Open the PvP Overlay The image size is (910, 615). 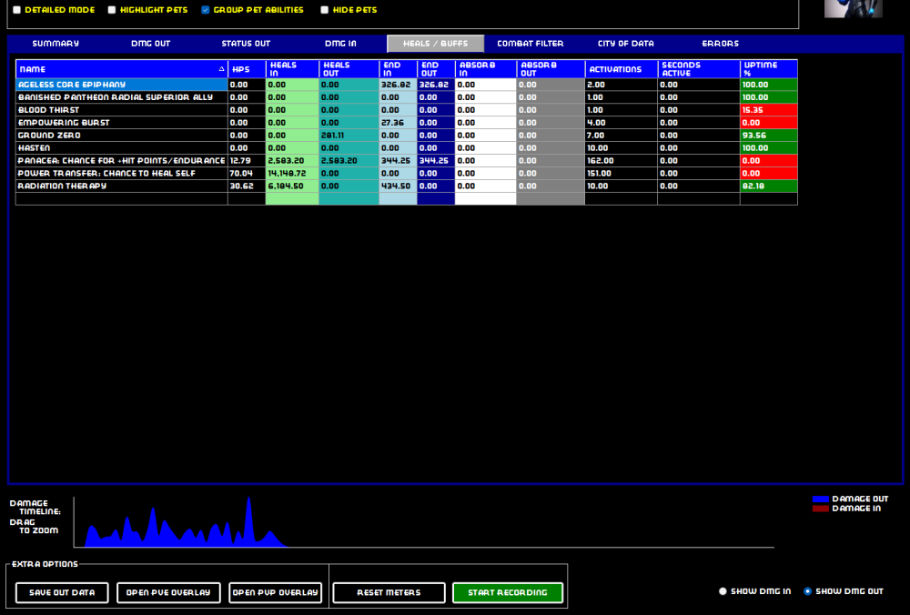(x=276, y=593)
